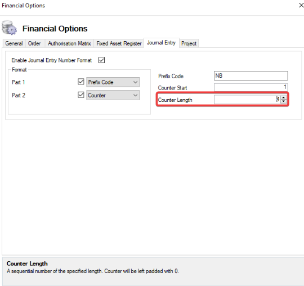304x286 pixels.
Task: Toggle the Part 1 checkbox
Action: (81, 82)
